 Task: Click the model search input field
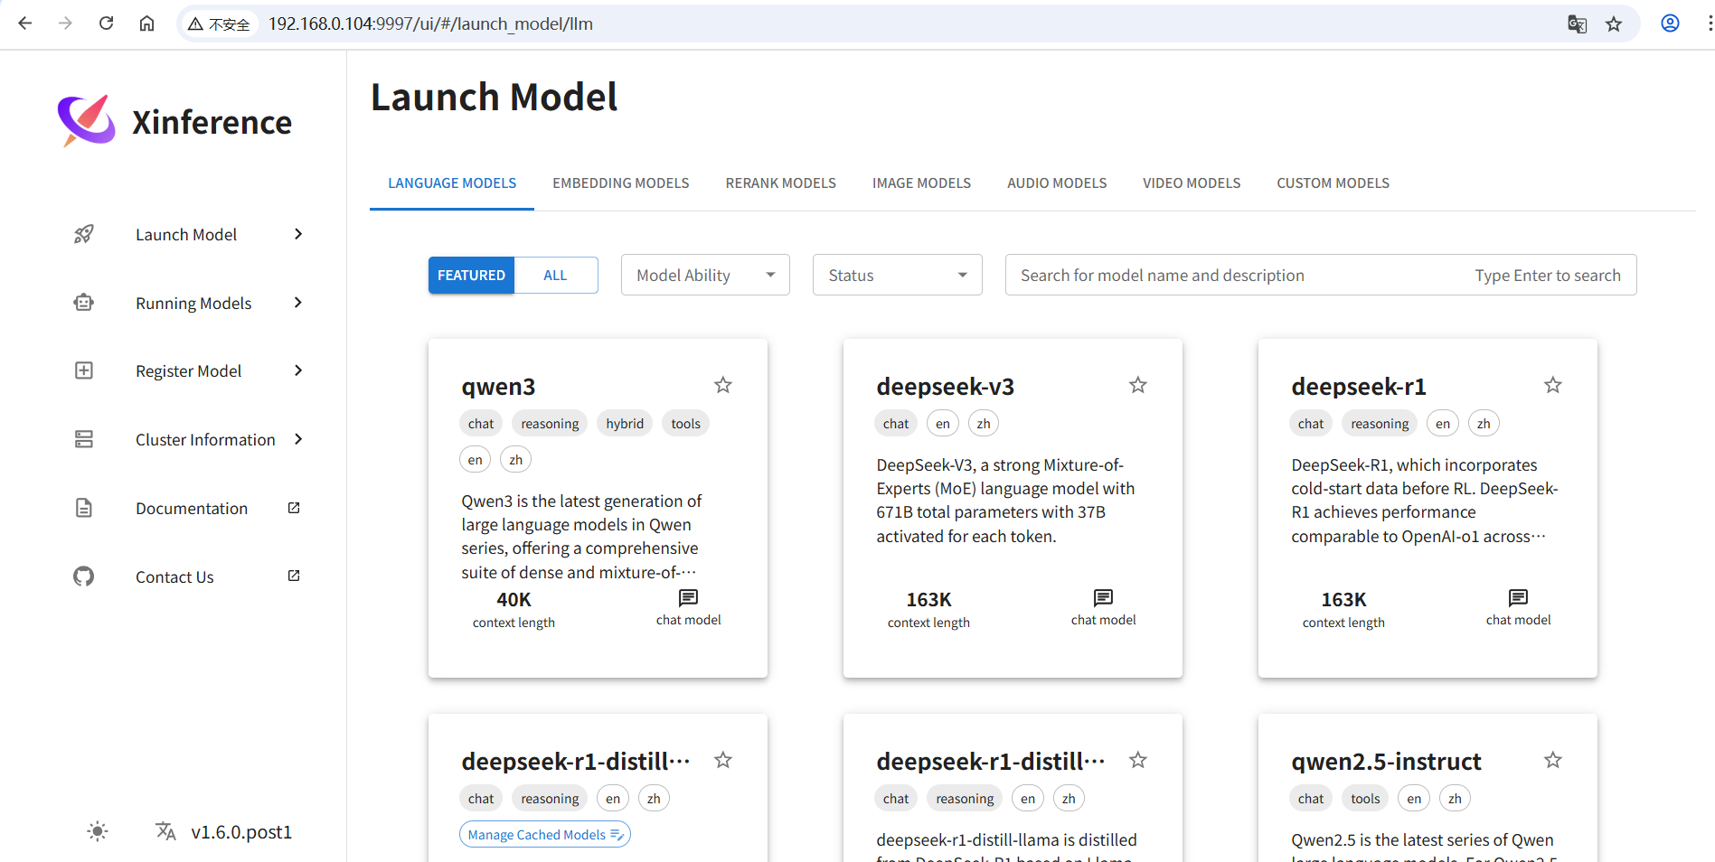click(1321, 275)
